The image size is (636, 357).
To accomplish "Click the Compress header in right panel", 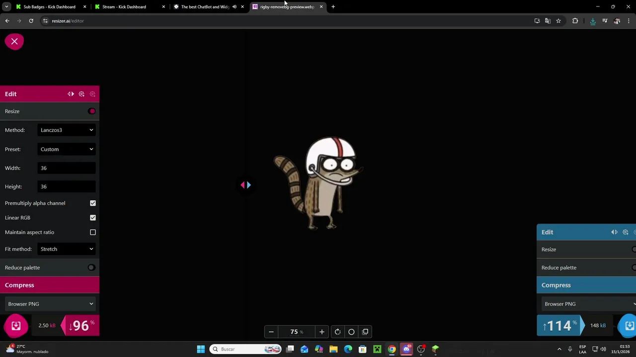I will (x=586, y=285).
